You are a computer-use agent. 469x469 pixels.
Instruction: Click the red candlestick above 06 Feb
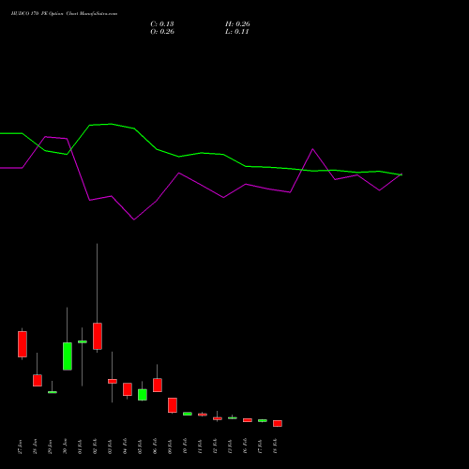pyautogui.click(x=158, y=385)
